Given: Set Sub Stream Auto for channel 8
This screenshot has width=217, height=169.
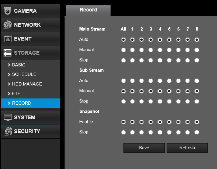Looking at the screenshot, I should (x=197, y=81).
